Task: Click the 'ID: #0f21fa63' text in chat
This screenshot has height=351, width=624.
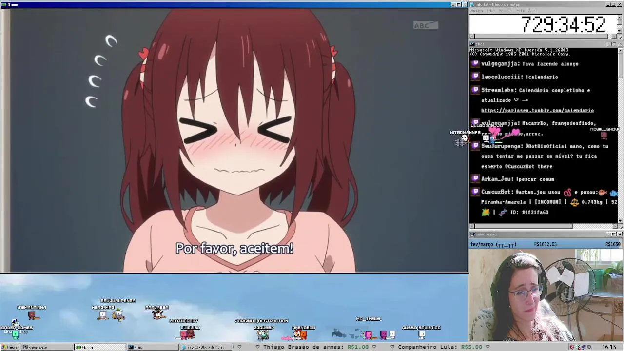Action: [529, 212]
